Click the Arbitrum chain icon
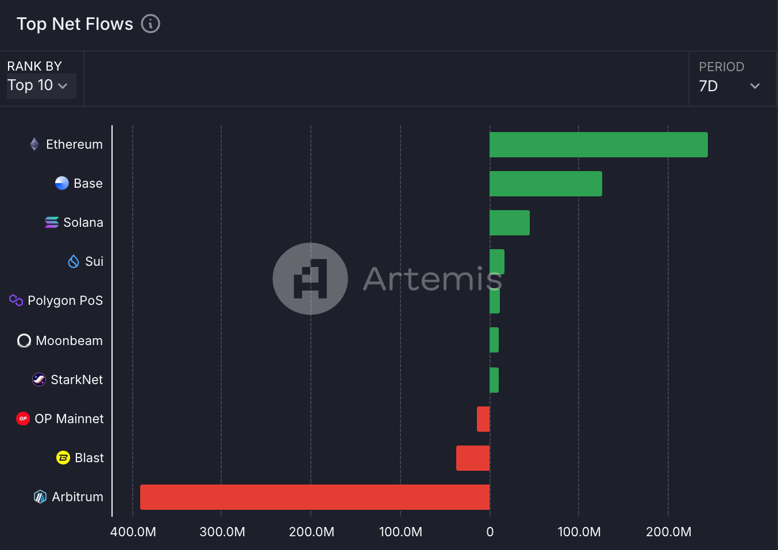Screen dimensions: 778x550 tap(40, 497)
